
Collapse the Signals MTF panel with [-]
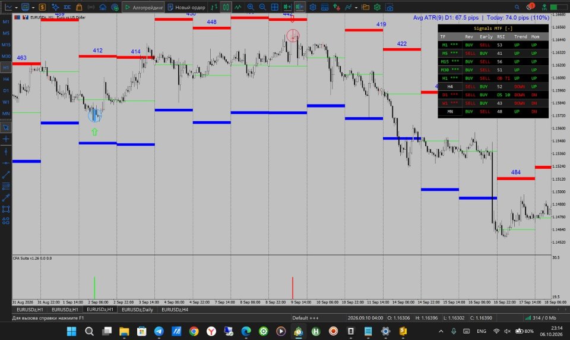coord(509,29)
